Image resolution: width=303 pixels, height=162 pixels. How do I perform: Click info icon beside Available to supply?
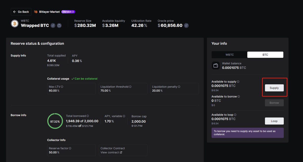tap(238, 82)
